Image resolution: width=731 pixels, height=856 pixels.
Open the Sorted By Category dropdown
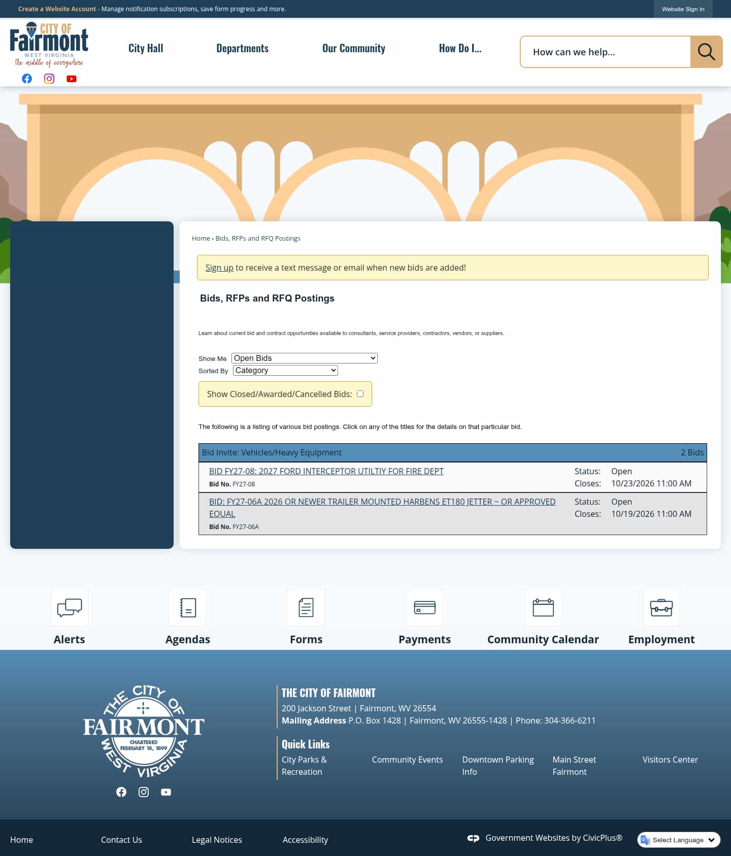285,370
